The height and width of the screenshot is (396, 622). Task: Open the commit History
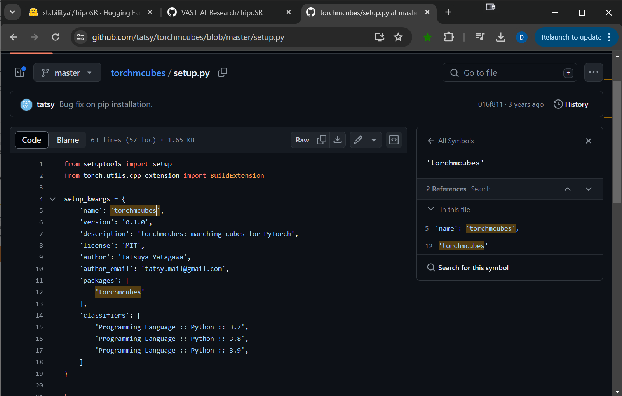(x=571, y=104)
